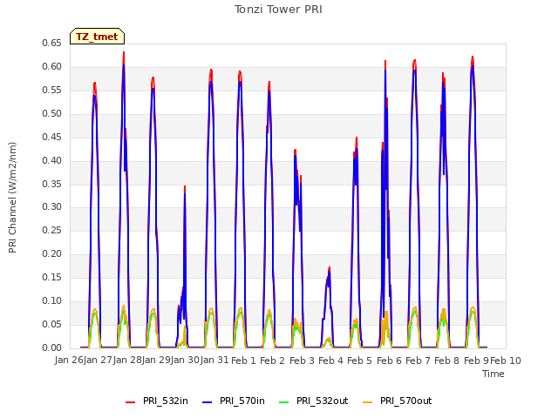The height and width of the screenshot is (418, 558).
Task: Click the 0.00 y-axis tick label
Action: (x=51, y=347)
